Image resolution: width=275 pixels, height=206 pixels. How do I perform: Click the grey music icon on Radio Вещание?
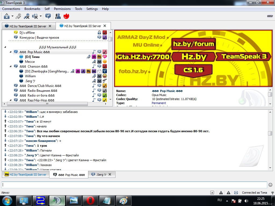105,90
